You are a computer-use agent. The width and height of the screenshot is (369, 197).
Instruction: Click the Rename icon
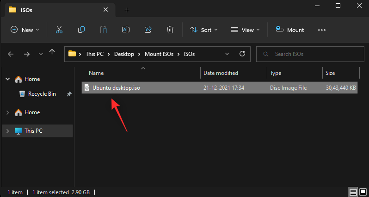tap(126, 30)
